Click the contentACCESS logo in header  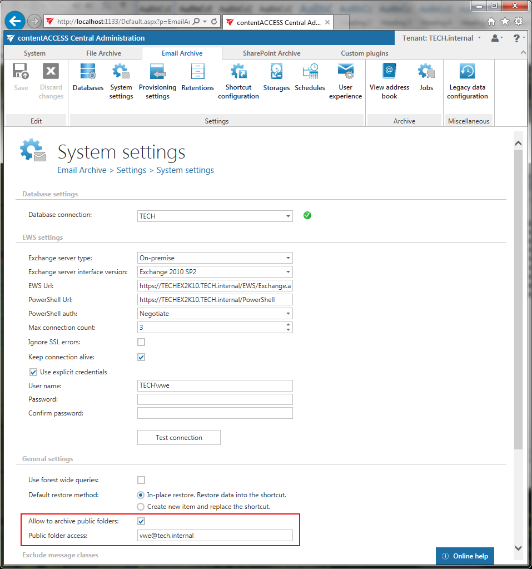point(11,38)
